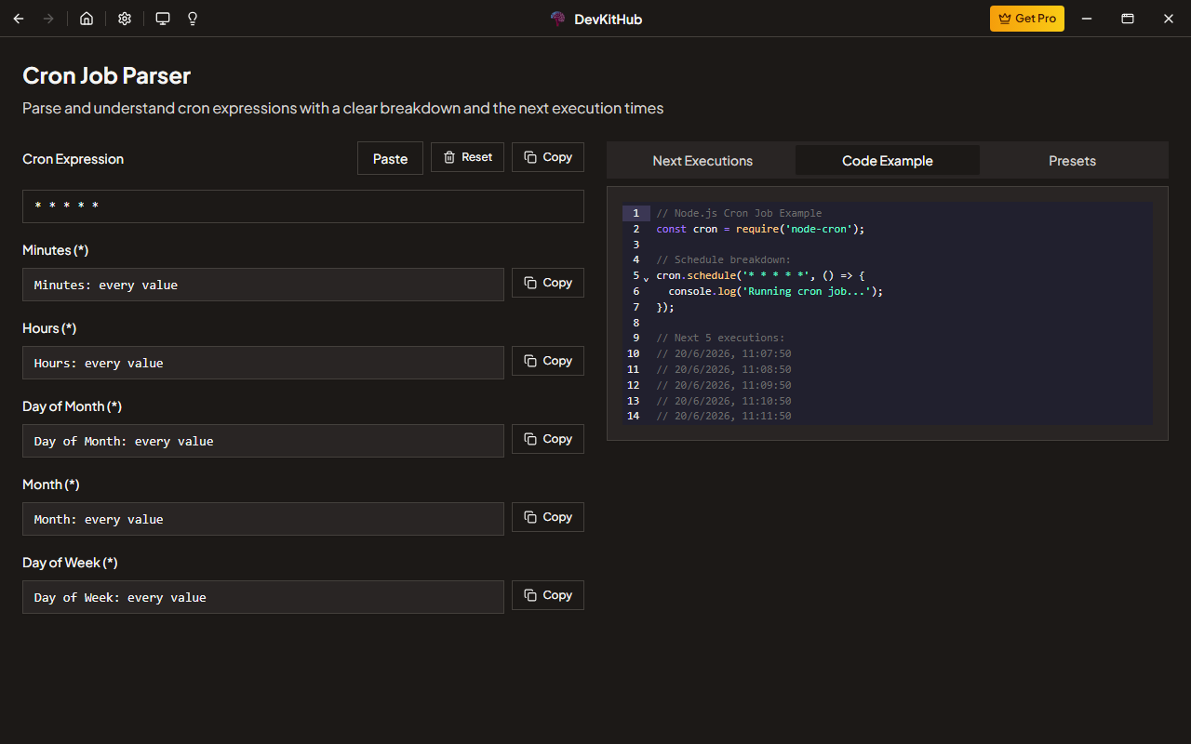1191x744 pixels.
Task: Open the home screen icon
Action: click(87, 19)
